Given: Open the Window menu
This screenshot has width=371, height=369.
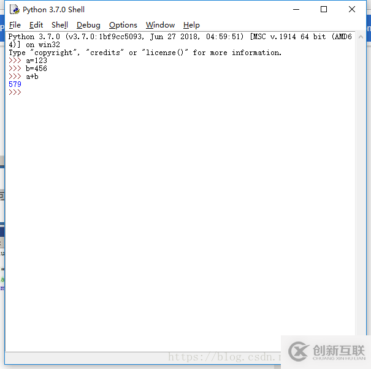Looking at the screenshot, I should click(x=160, y=25).
